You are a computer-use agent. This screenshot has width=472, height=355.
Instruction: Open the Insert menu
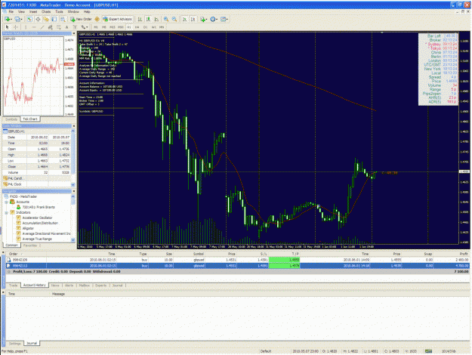33,12
